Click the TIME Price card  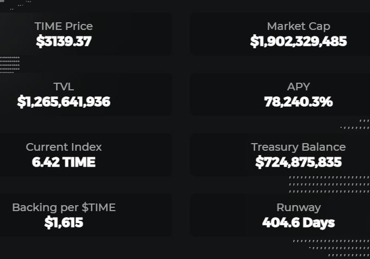point(86,34)
